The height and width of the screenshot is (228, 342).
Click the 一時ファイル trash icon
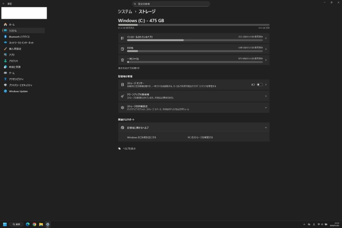tap(122, 60)
